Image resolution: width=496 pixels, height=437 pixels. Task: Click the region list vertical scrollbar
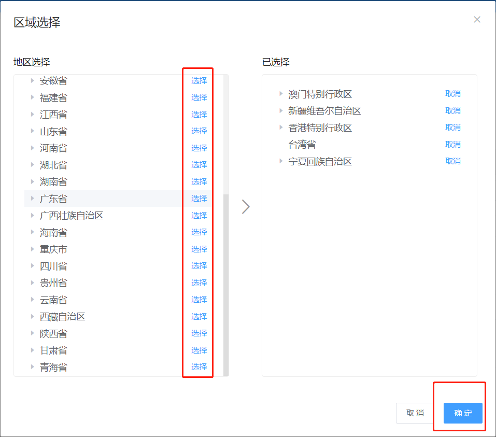[x=226, y=284]
